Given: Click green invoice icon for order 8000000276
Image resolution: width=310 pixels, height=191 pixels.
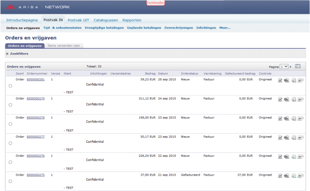Looking at the screenshot, I should tap(294, 157).
